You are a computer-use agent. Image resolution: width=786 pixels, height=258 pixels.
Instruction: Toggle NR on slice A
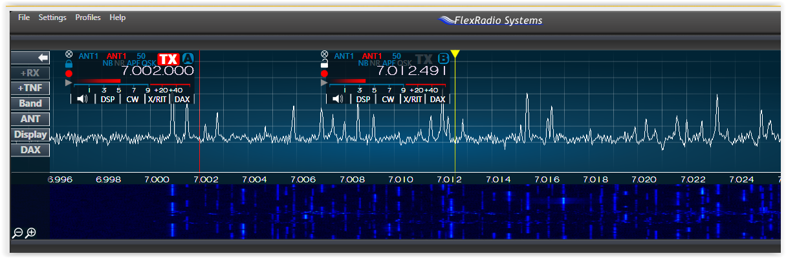(119, 63)
